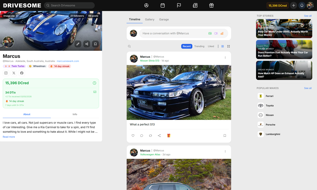Open the gift rewards icon in top navigation
The width and height of the screenshot is (317, 190).
click(211, 5)
